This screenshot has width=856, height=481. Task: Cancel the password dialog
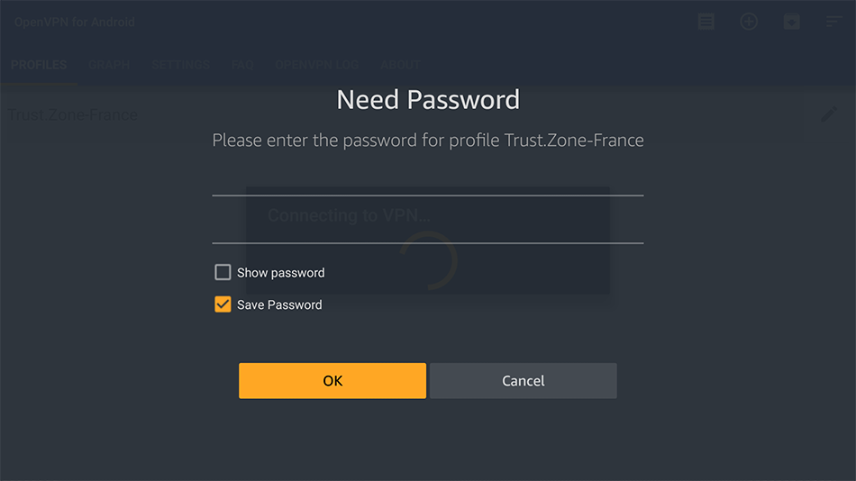tap(523, 381)
